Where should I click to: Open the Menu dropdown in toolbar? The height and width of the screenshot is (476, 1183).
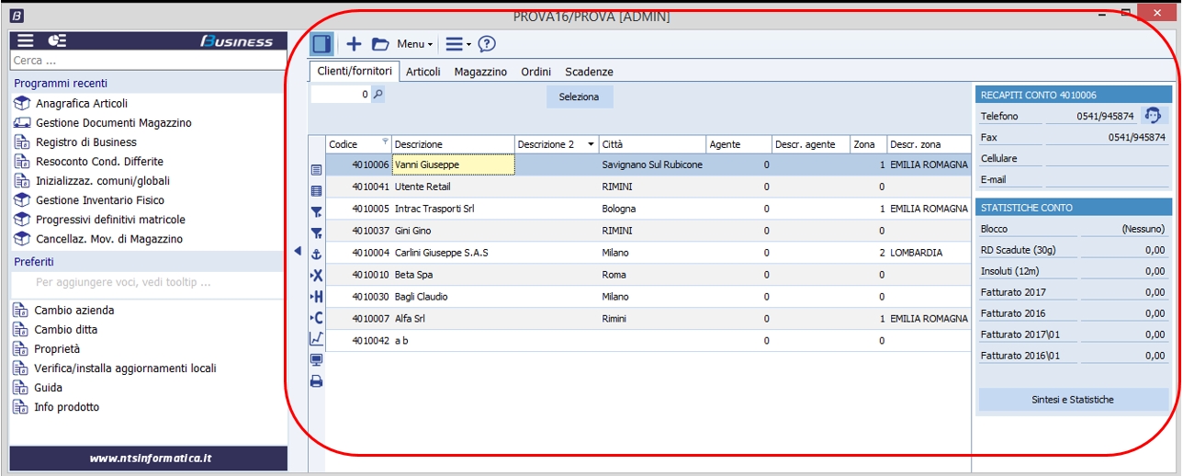pyautogui.click(x=414, y=44)
